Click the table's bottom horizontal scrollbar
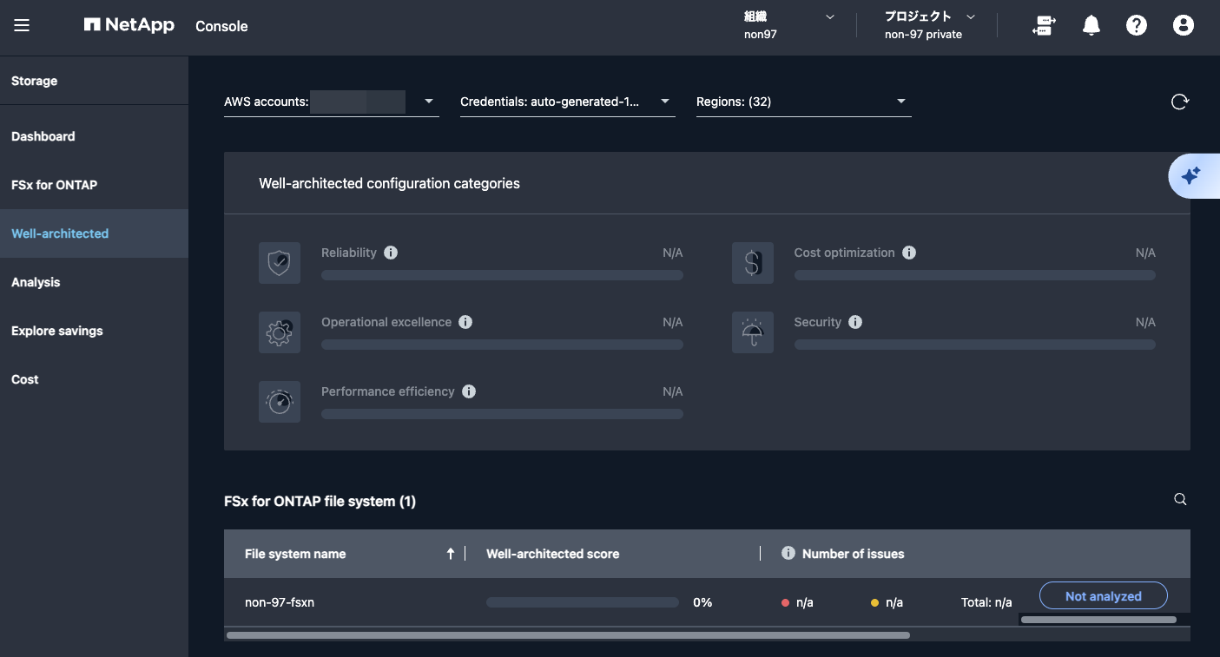1220x657 pixels. (568, 635)
